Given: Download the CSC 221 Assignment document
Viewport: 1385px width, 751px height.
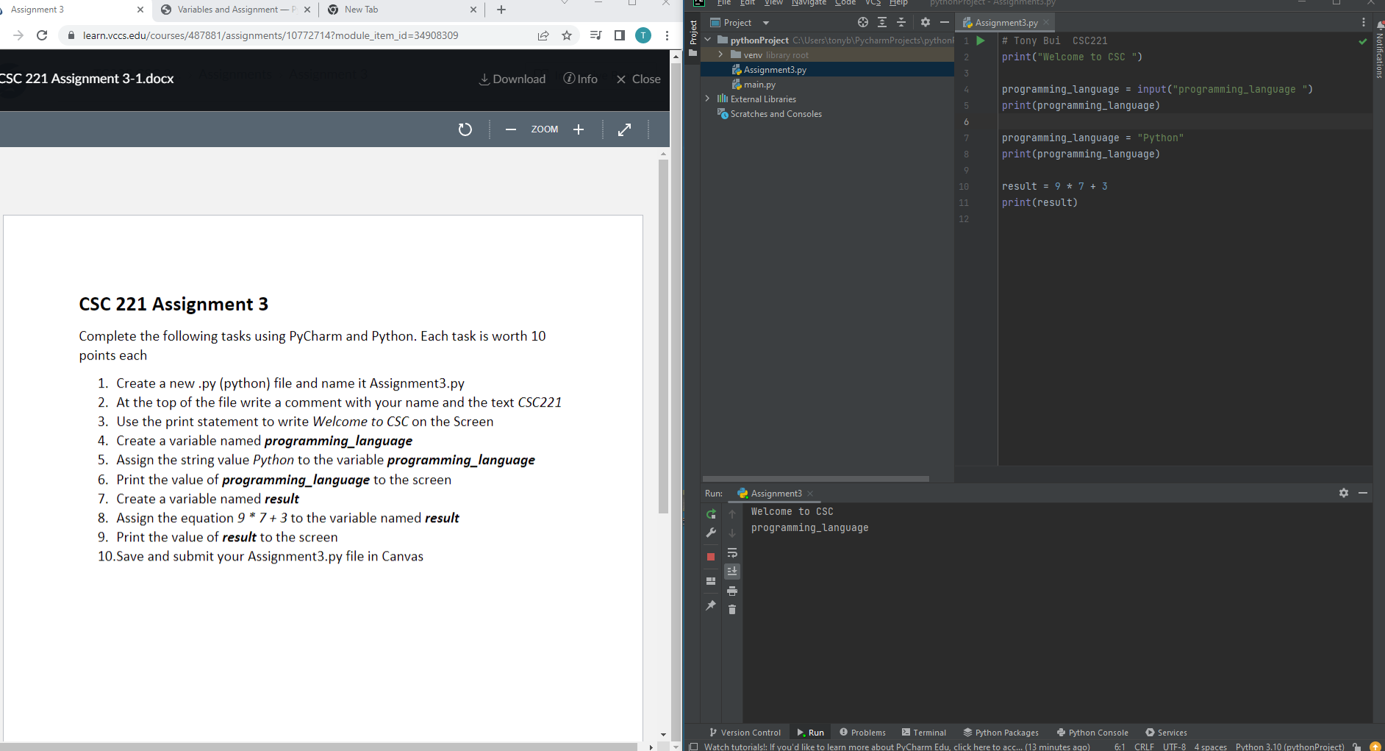Looking at the screenshot, I should click(512, 79).
